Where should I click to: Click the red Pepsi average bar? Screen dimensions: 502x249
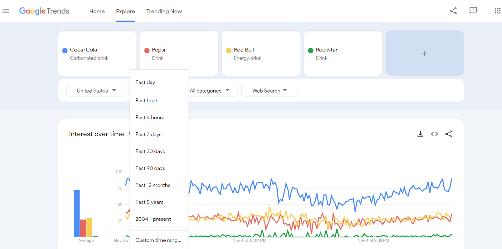[x=83, y=228]
